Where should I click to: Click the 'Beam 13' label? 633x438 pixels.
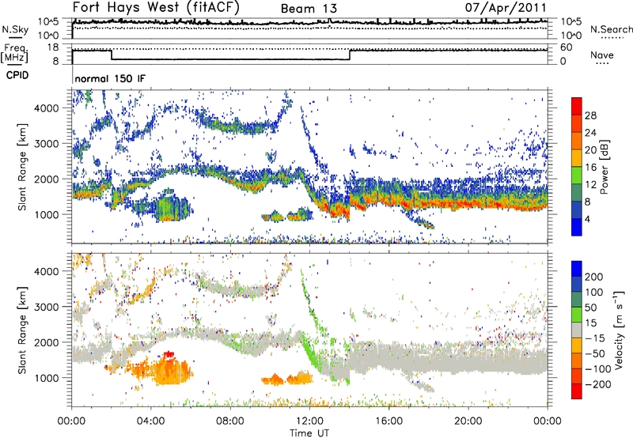(309, 9)
